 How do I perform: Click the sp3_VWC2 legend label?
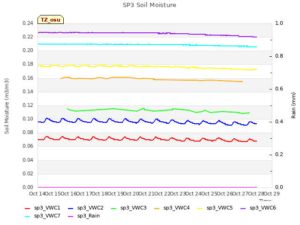(x=90, y=208)
